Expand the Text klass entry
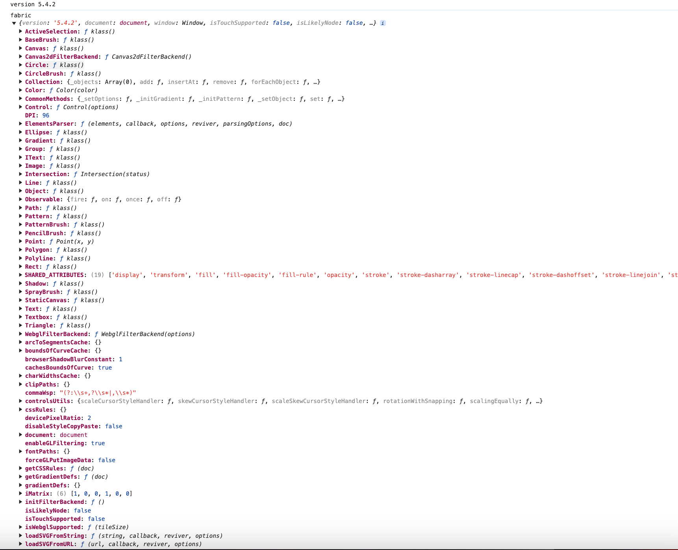The height and width of the screenshot is (550, 678). click(20, 308)
